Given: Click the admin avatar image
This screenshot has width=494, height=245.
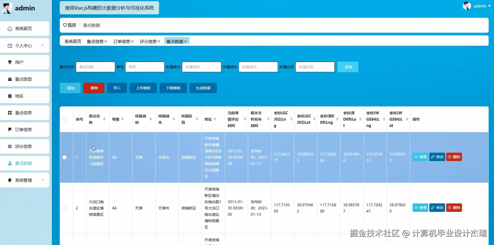Looking at the screenshot, I should (x=467, y=6).
